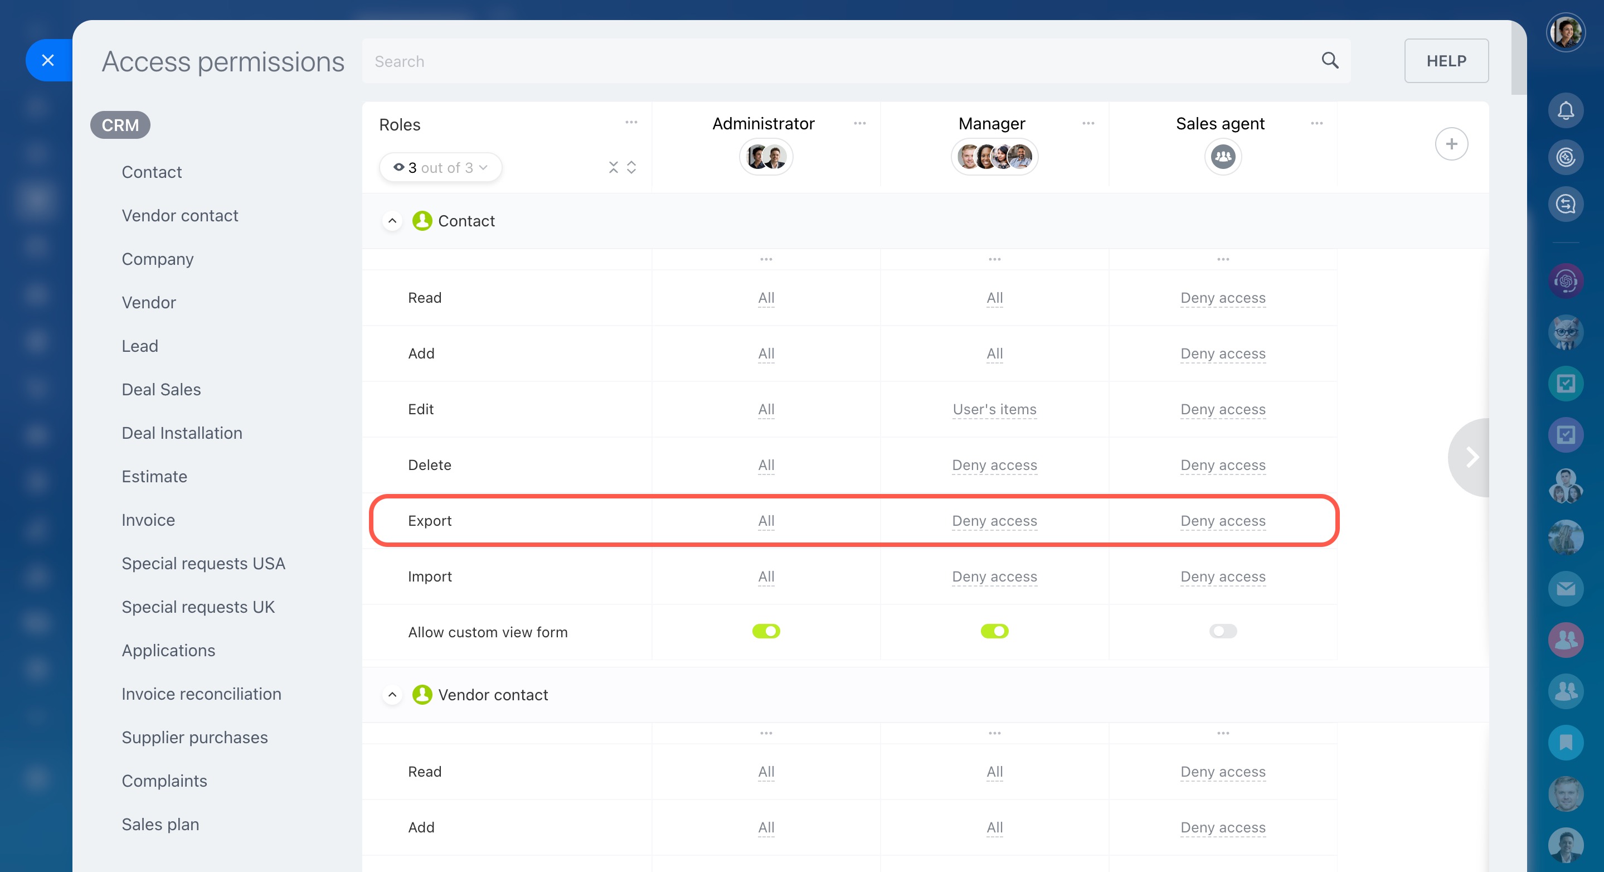1604x872 pixels.
Task: Disable Administrator custom view form toggle
Action: click(x=766, y=632)
